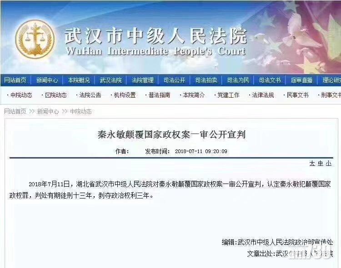341x268 pixels.
Task: Select 司法文书 in the navbar
Action: [270, 80]
